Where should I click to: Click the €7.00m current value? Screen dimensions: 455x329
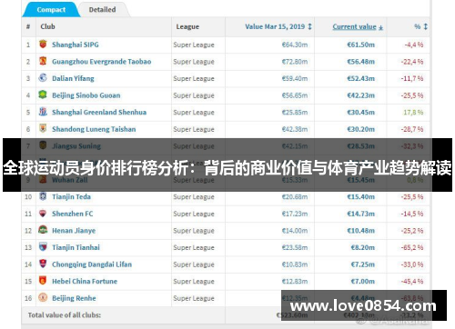tap(362, 282)
